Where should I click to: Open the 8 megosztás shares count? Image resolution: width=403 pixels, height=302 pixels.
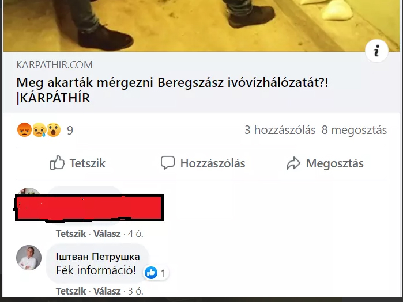point(354,130)
